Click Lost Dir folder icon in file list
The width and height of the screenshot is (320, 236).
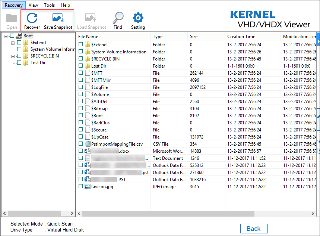pos(87,66)
